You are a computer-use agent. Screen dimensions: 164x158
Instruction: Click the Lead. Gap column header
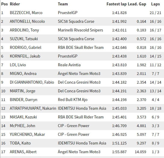[137, 4]
